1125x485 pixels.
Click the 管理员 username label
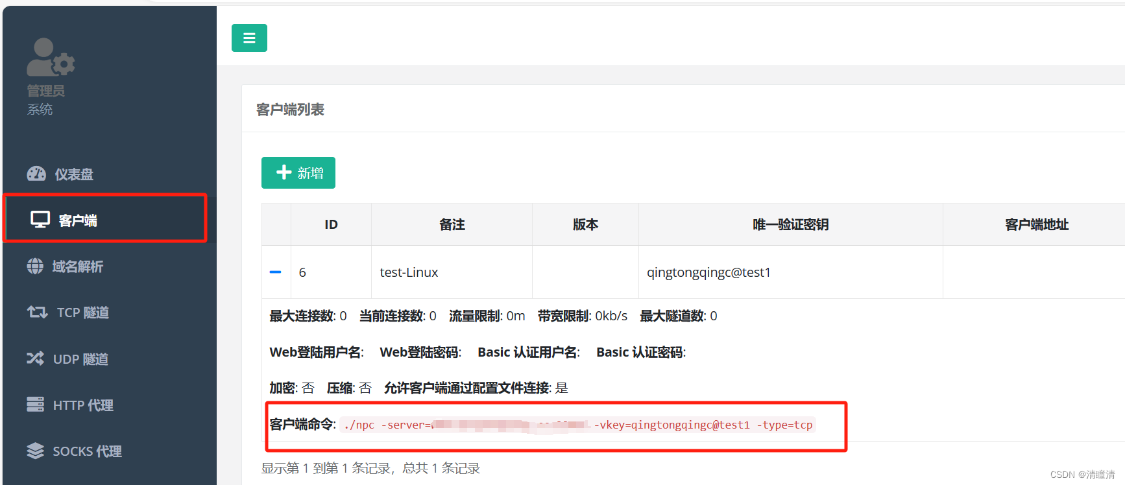pyautogui.click(x=45, y=91)
